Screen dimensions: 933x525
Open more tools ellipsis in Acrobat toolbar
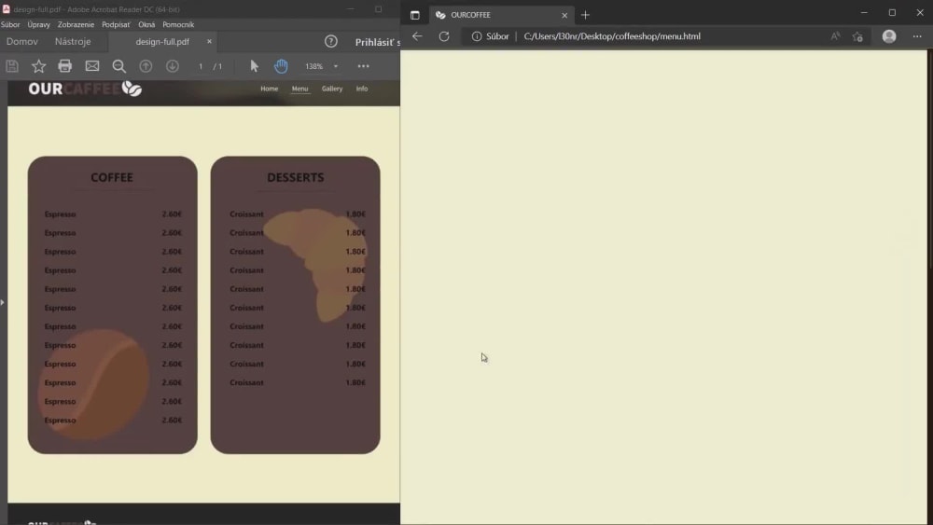click(364, 66)
